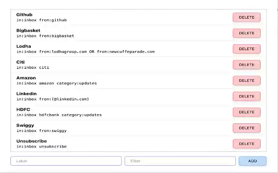Click the ADD button

point(252,161)
